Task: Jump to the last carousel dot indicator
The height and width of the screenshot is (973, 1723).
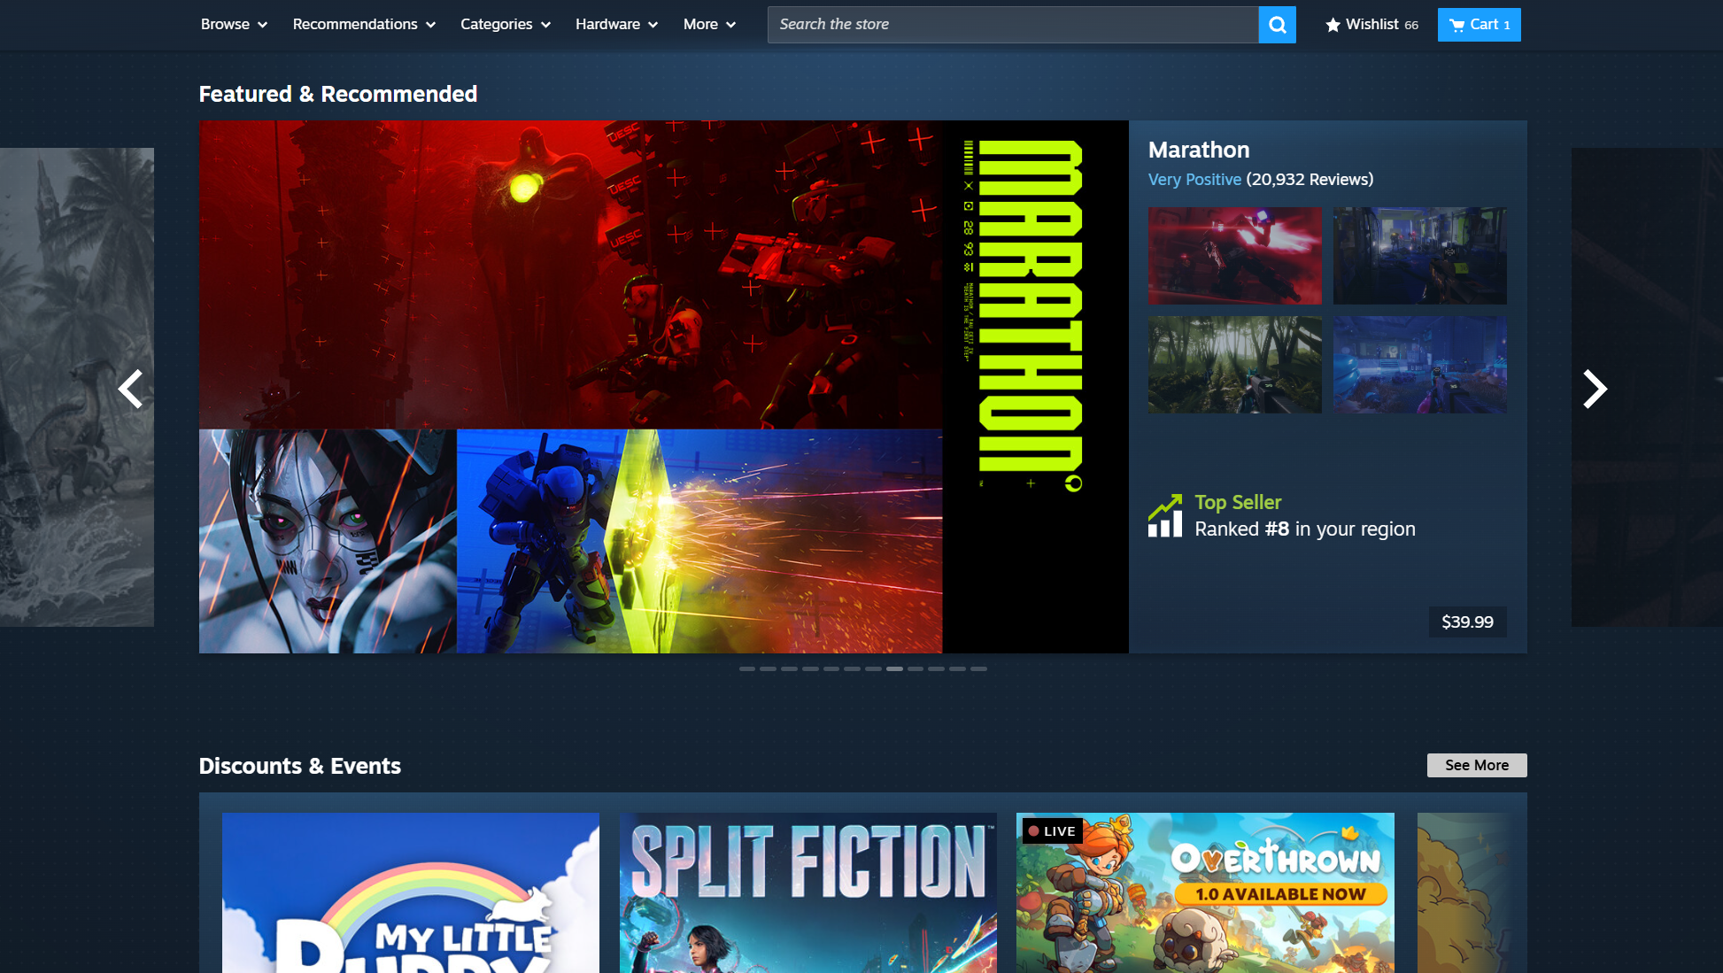Action: [978, 669]
